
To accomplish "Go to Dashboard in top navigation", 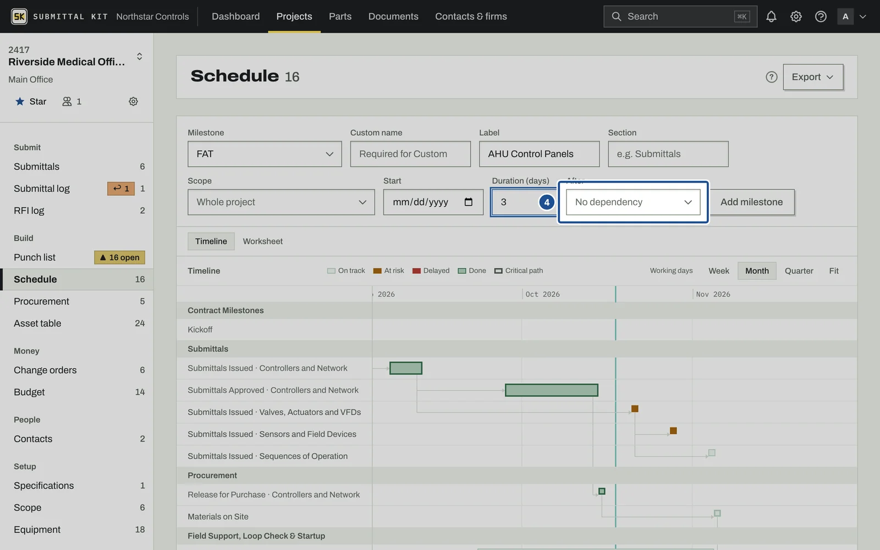I will click(x=235, y=16).
